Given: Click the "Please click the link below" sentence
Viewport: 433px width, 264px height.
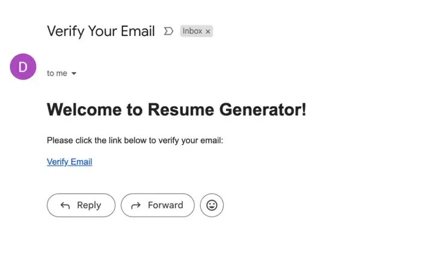Looking at the screenshot, I should click(x=135, y=140).
